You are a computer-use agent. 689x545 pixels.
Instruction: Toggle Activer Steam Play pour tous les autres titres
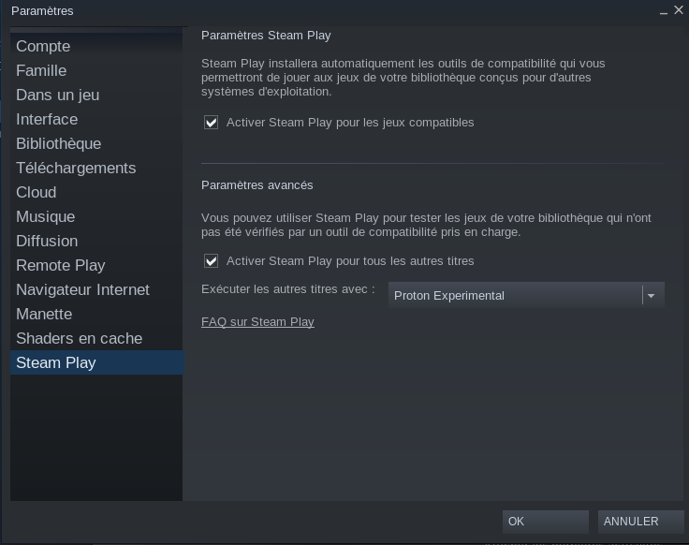click(x=212, y=261)
